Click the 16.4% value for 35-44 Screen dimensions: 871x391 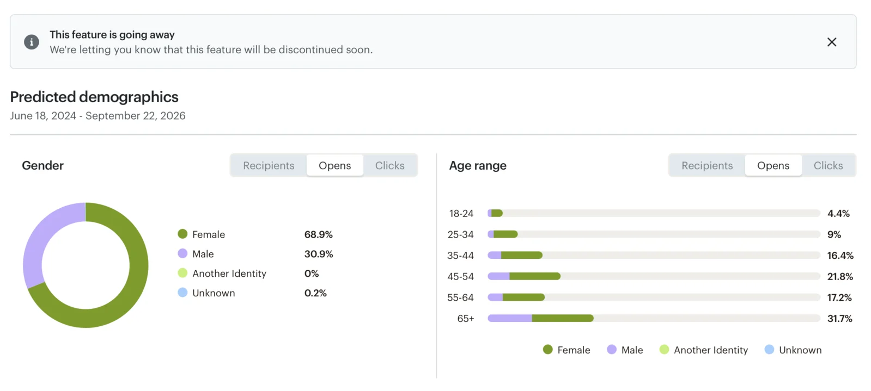(840, 256)
